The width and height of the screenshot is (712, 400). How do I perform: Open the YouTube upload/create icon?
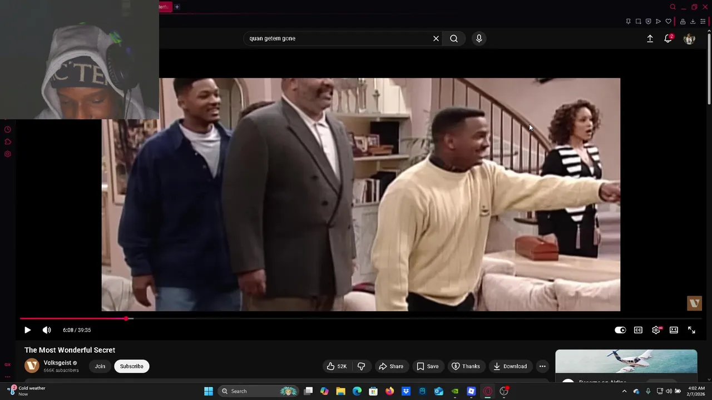pyautogui.click(x=650, y=38)
